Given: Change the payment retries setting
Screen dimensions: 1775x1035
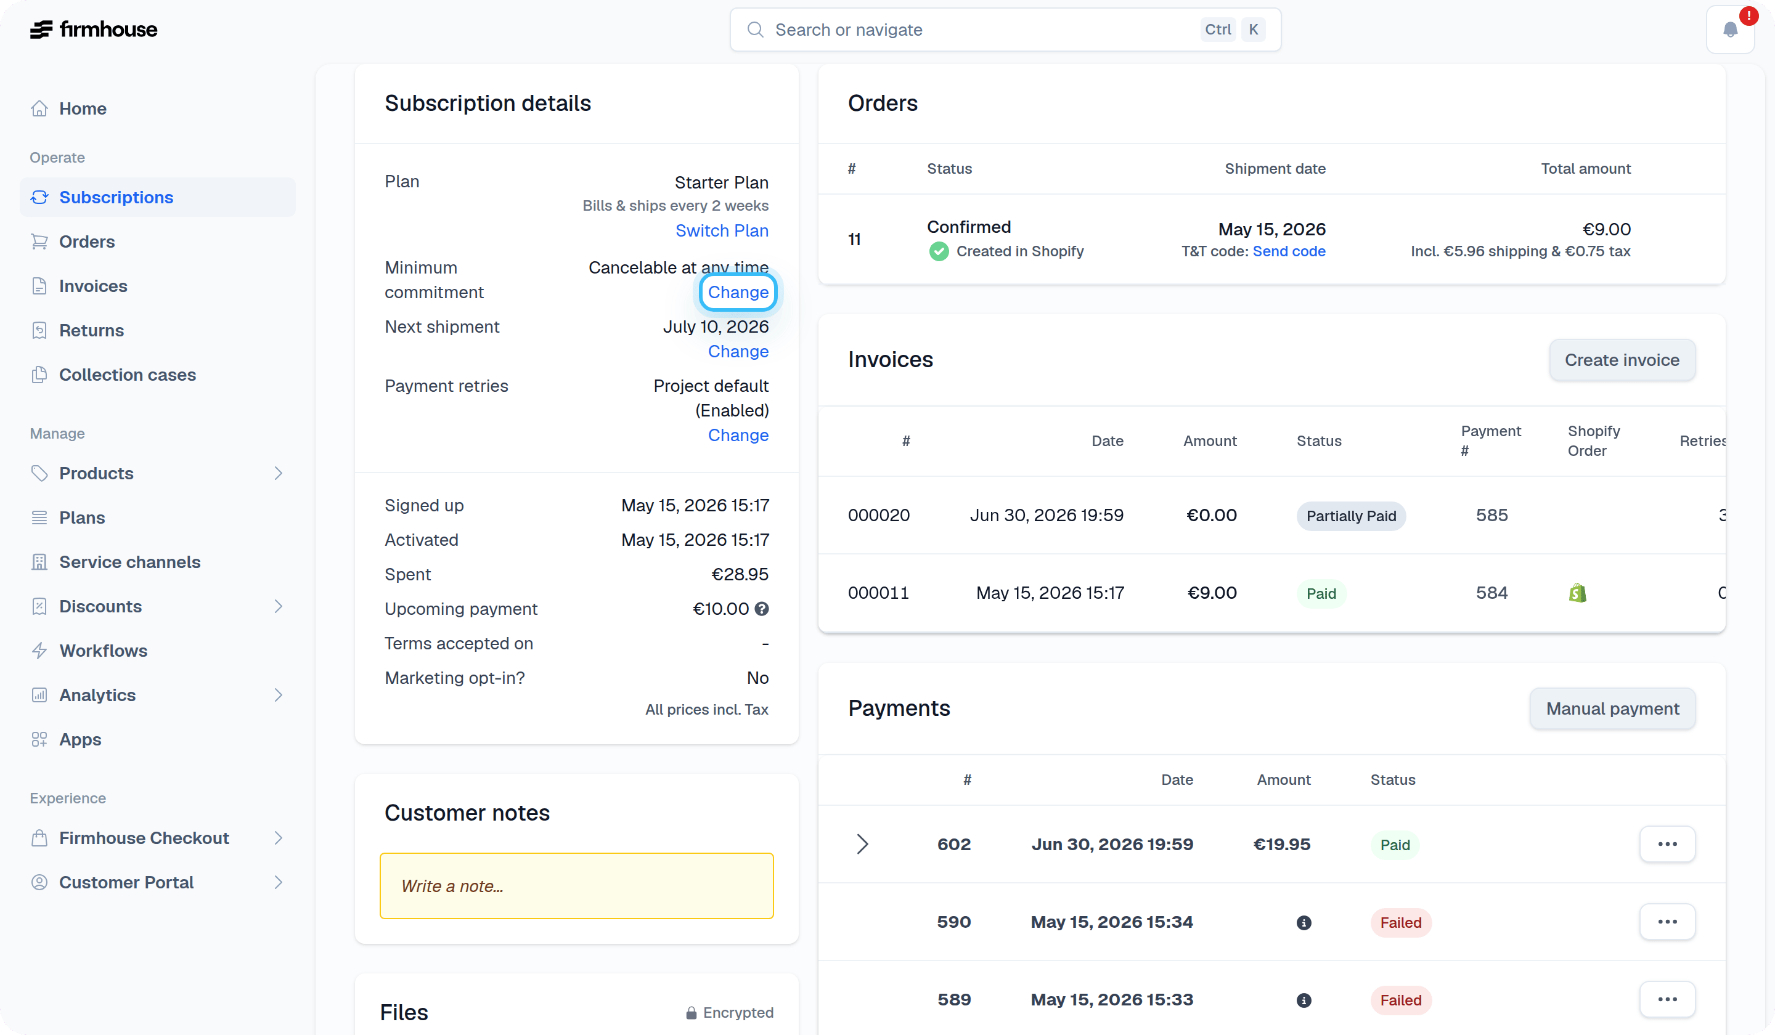Looking at the screenshot, I should 738,435.
